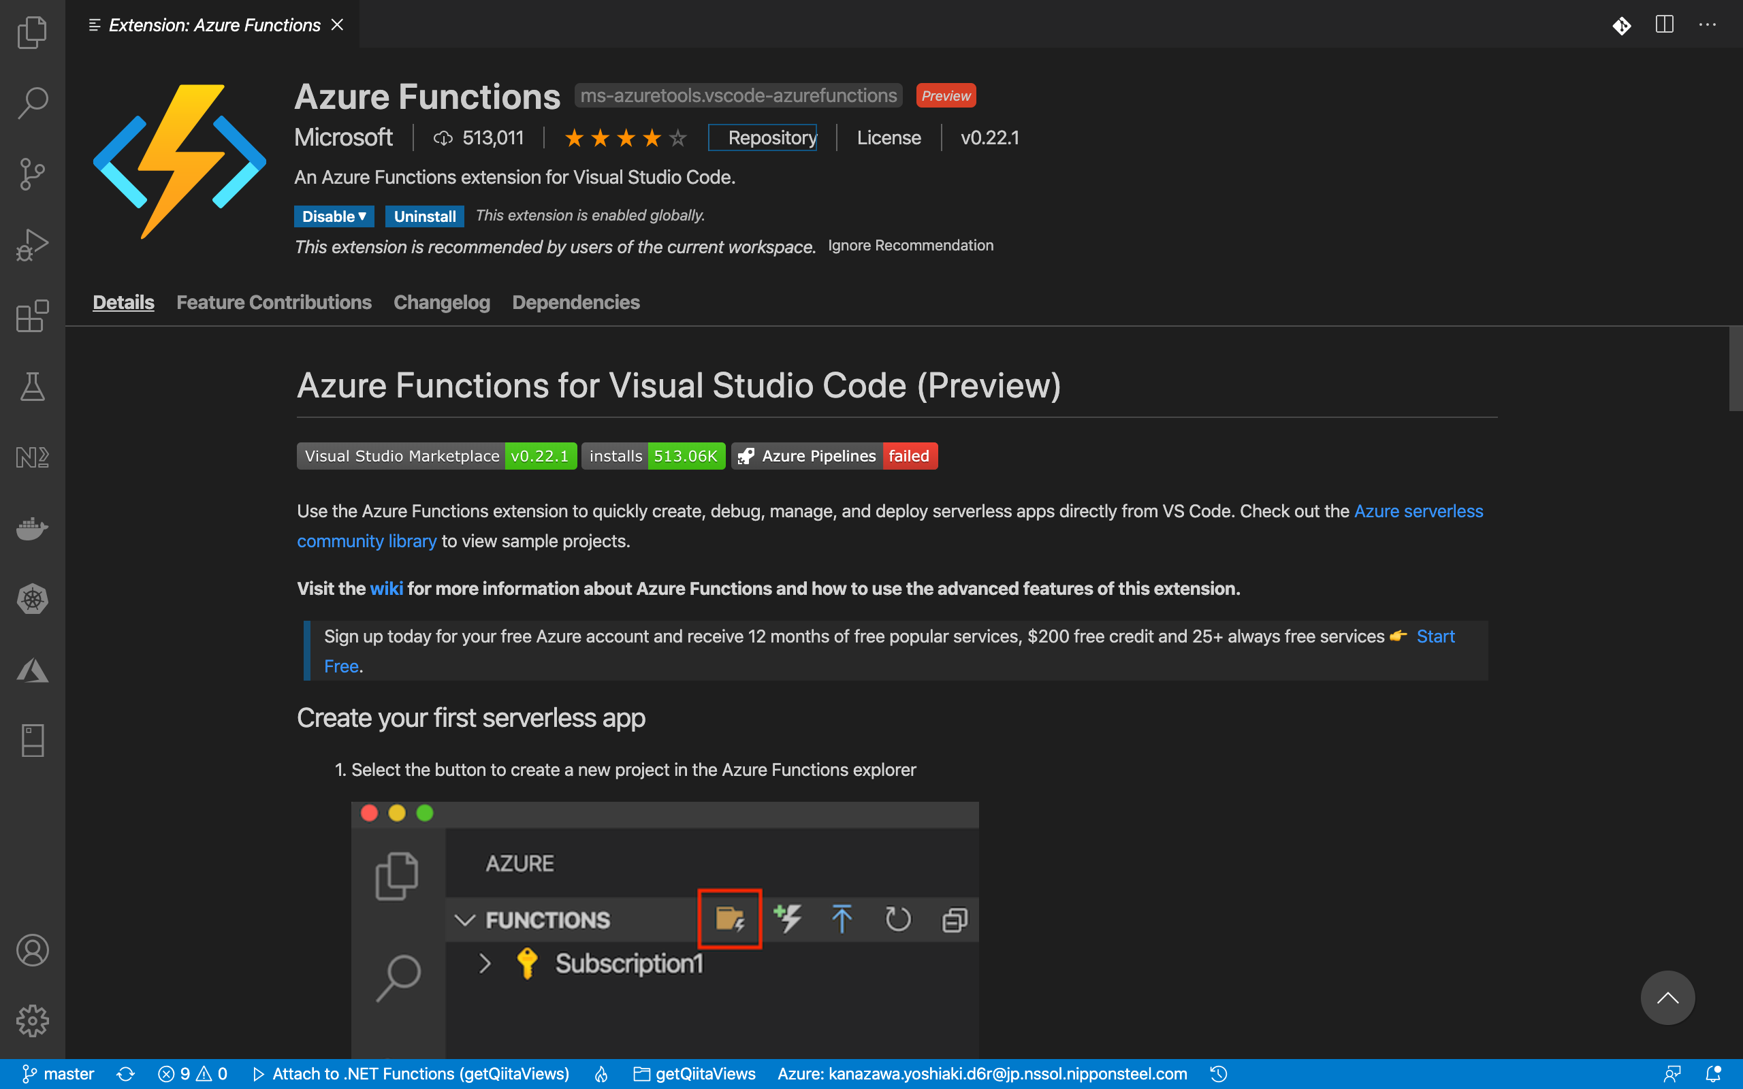Open the Kubernetes view
This screenshot has height=1089, width=1743.
(x=33, y=599)
